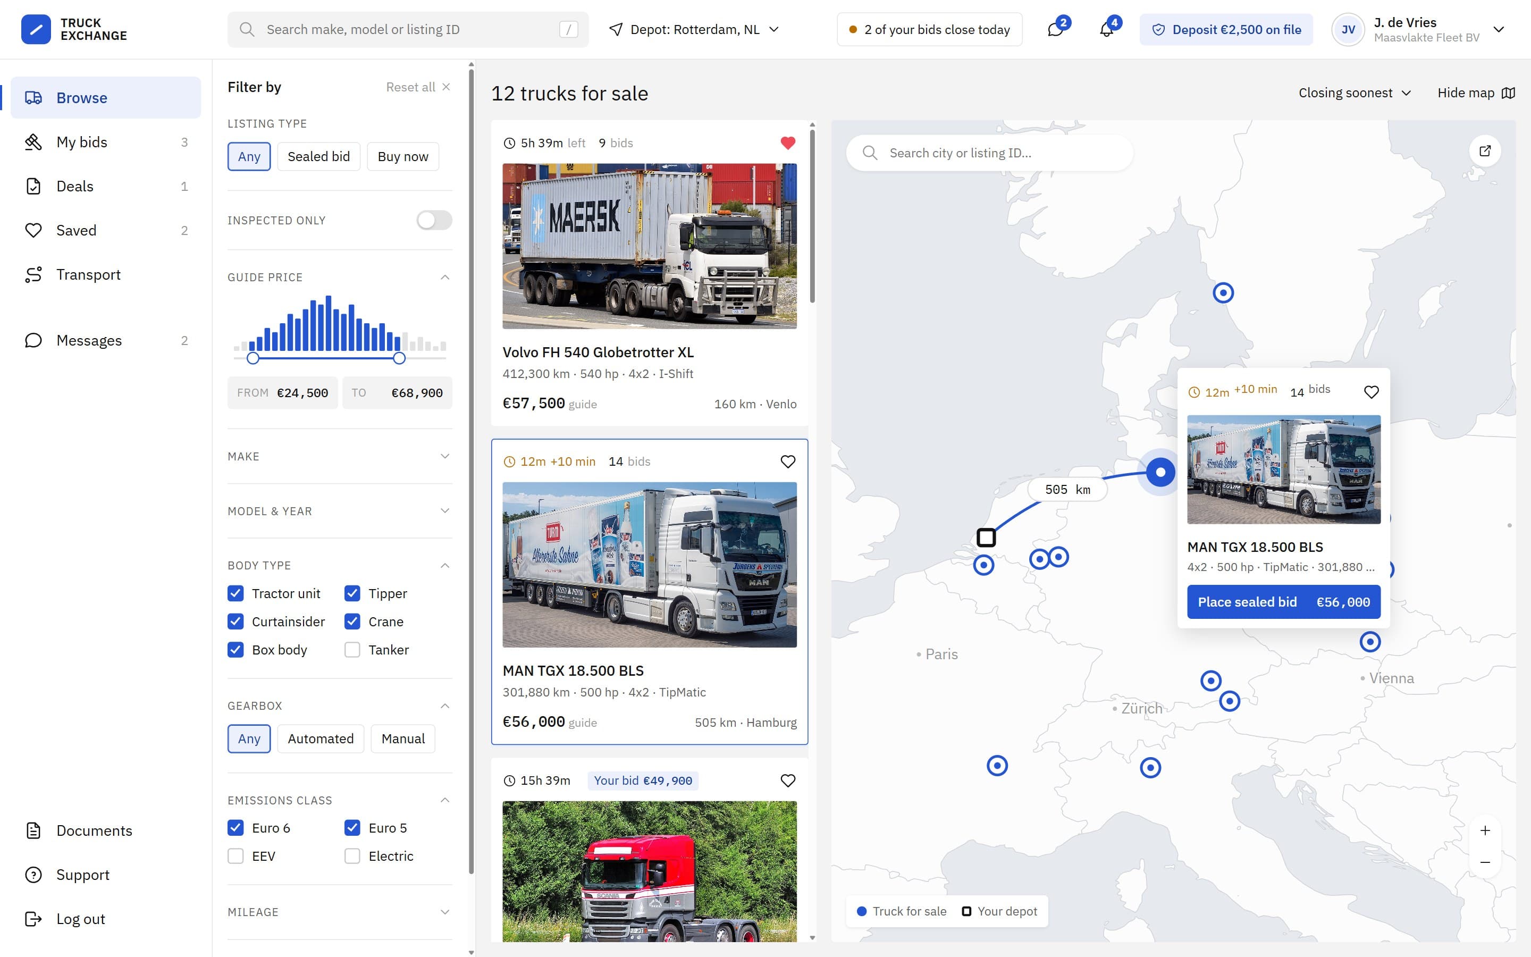The height and width of the screenshot is (957, 1531).
Task: Choose Automated gearbox filter
Action: click(321, 738)
